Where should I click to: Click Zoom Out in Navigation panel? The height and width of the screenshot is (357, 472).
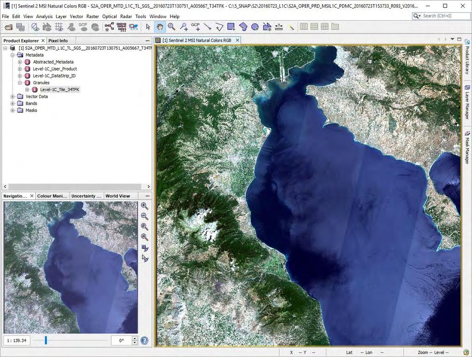(144, 216)
